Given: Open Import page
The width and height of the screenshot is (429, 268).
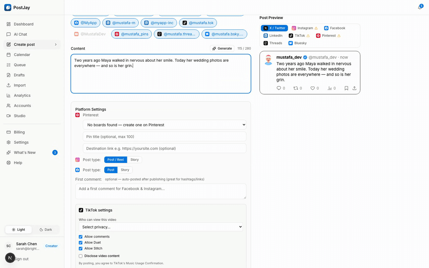Looking at the screenshot, I should point(32,85).
